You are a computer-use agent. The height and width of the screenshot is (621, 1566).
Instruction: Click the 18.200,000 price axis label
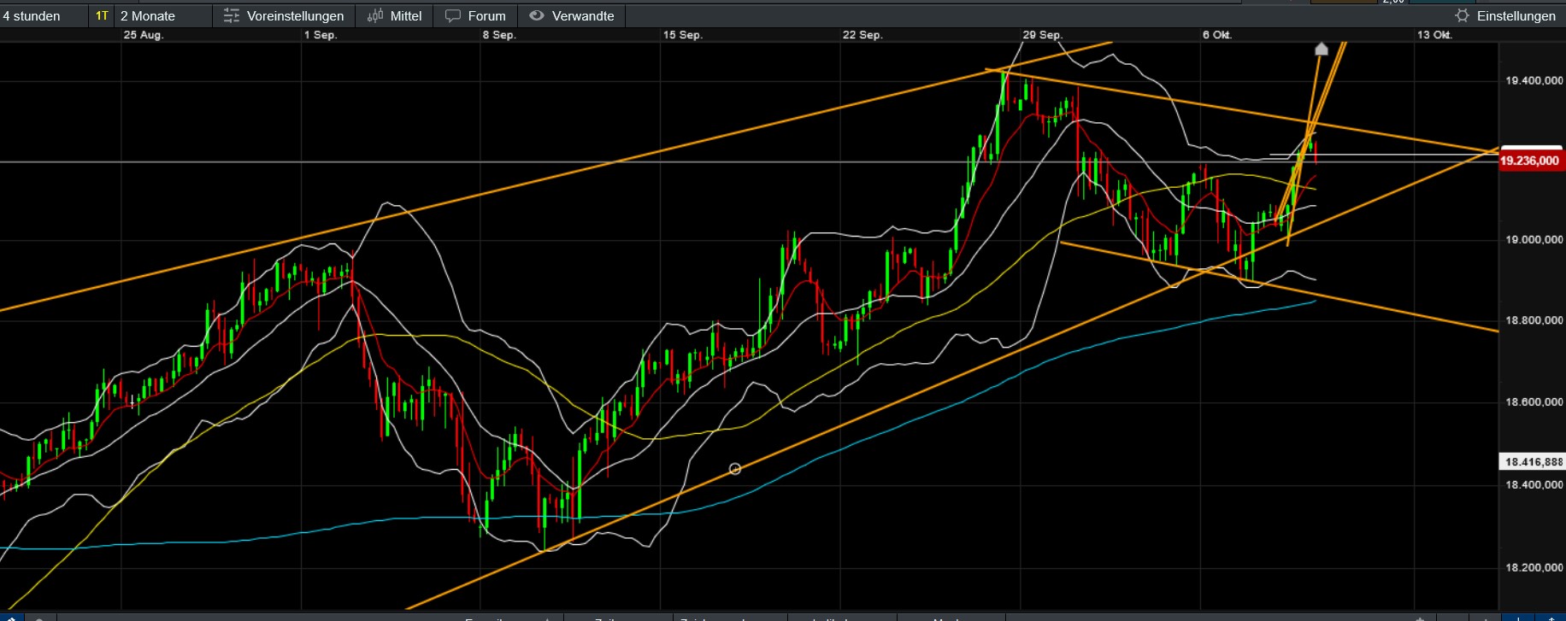1534,568
